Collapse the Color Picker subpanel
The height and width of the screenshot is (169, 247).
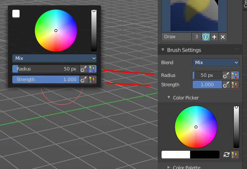coord(169,97)
